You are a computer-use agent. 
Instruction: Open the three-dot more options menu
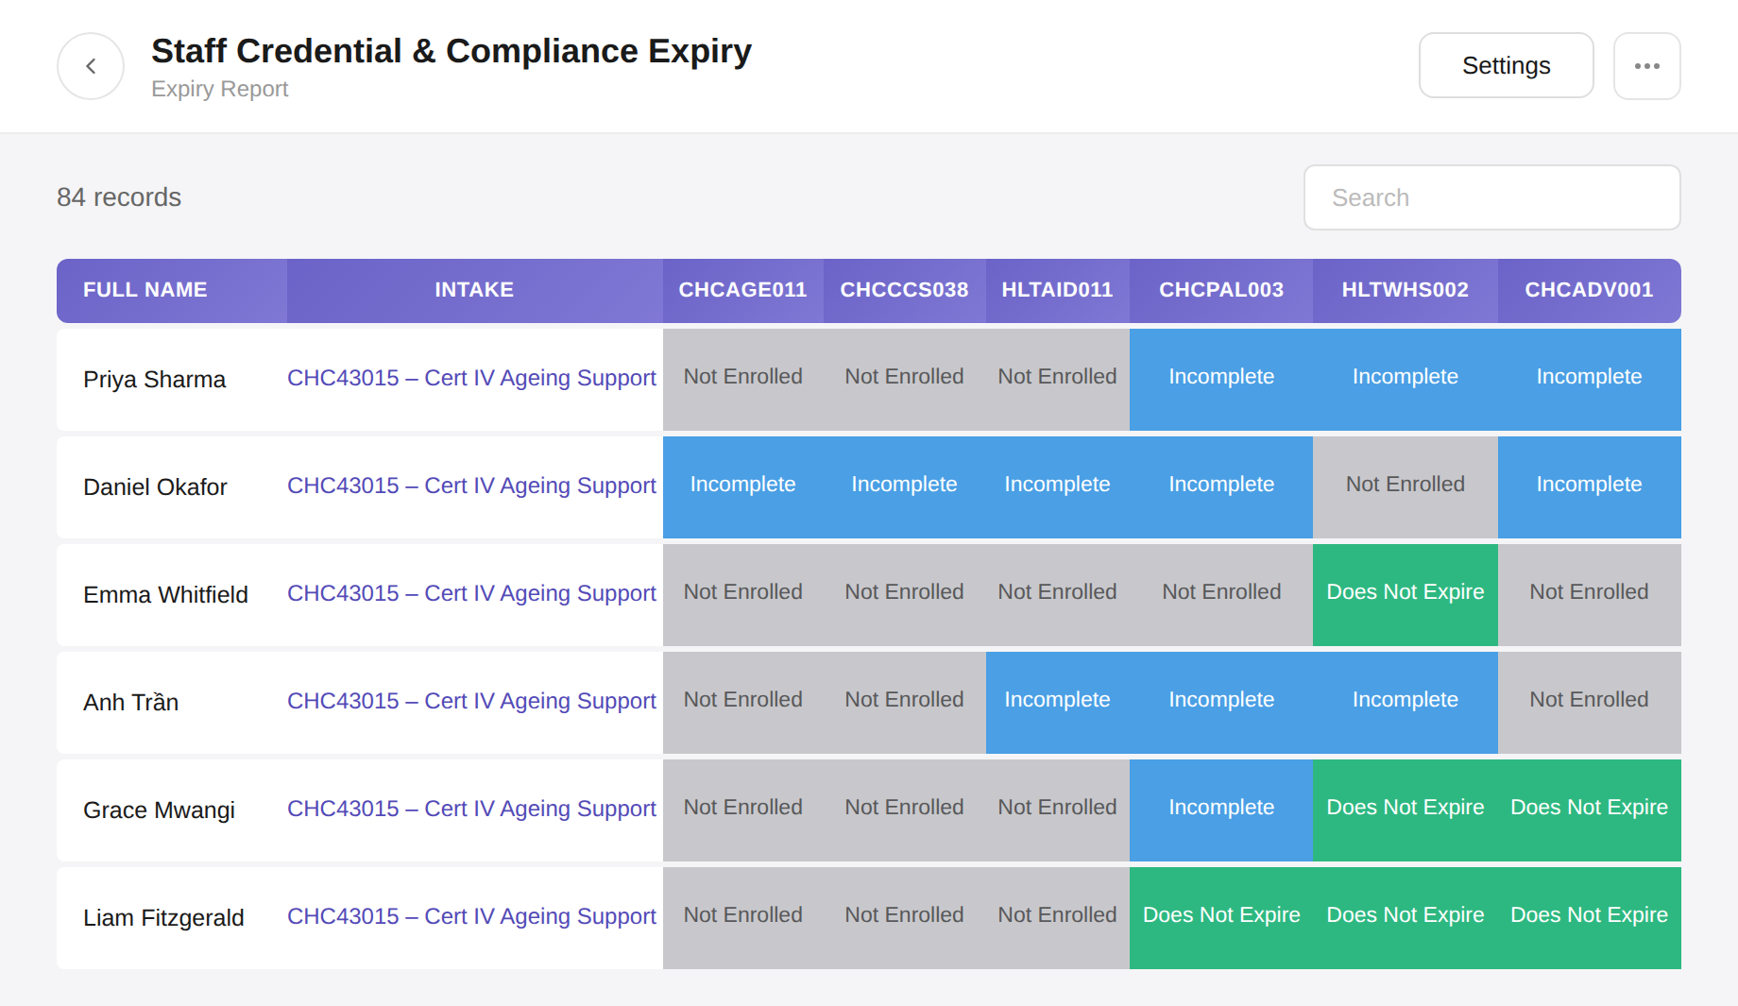pyautogui.click(x=1646, y=66)
